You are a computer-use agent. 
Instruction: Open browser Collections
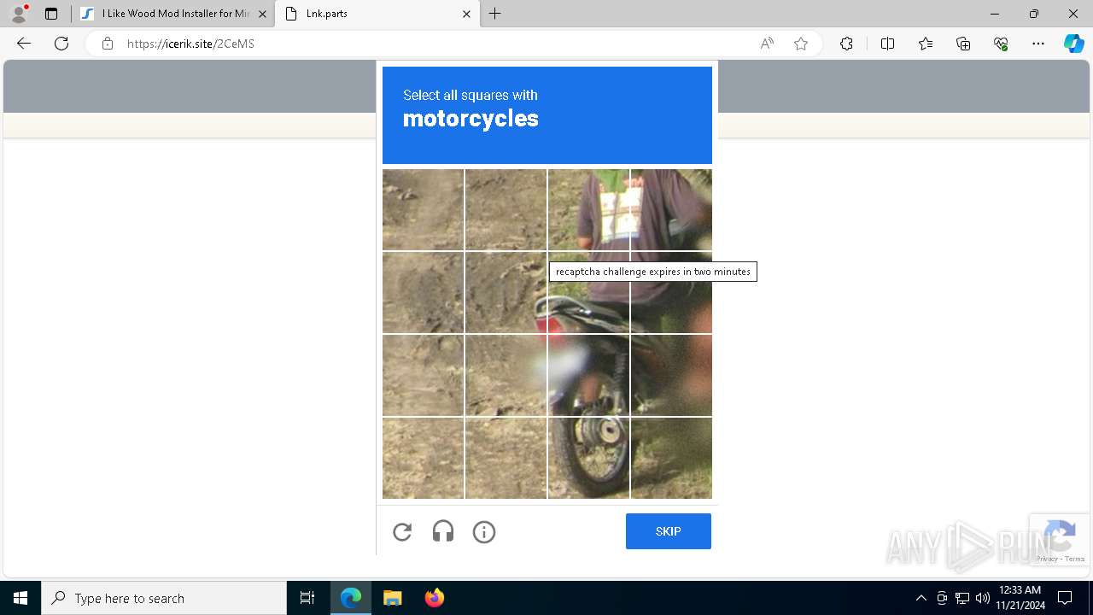pyautogui.click(x=963, y=44)
